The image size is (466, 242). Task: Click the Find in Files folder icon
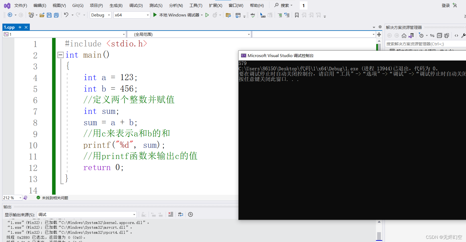click(x=228, y=15)
